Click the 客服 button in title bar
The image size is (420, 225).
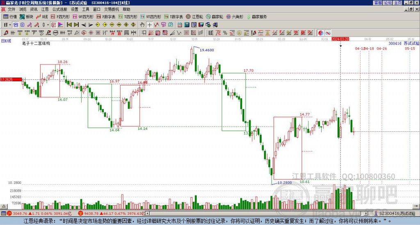pos(378,3)
